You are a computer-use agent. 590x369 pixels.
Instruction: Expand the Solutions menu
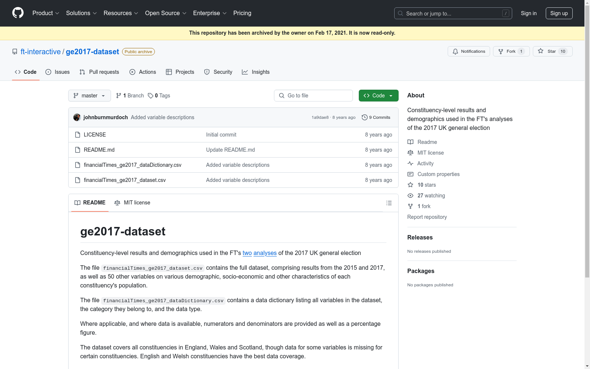81,13
